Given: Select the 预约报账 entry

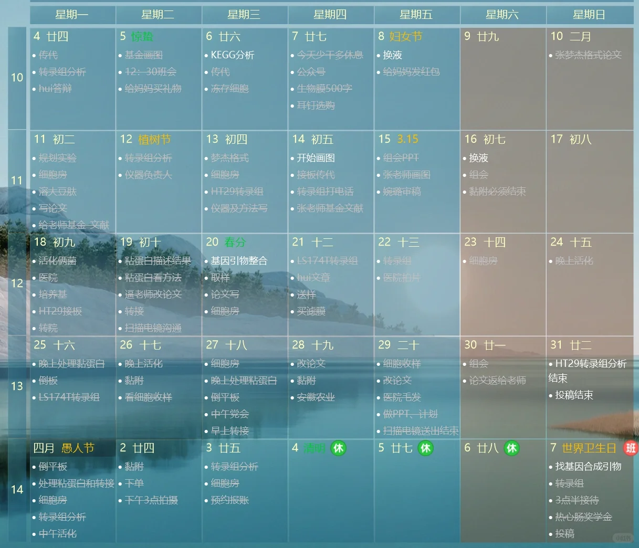Looking at the screenshot, I should [230, 500].
